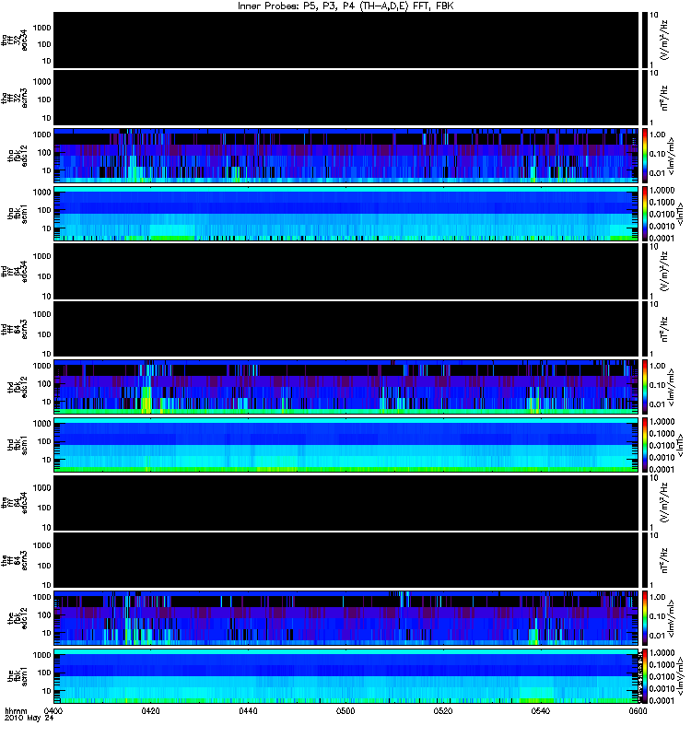Click the '<|nT|>' unit label of thd fbk scm1
691x737 pixels.
[680, 446]
